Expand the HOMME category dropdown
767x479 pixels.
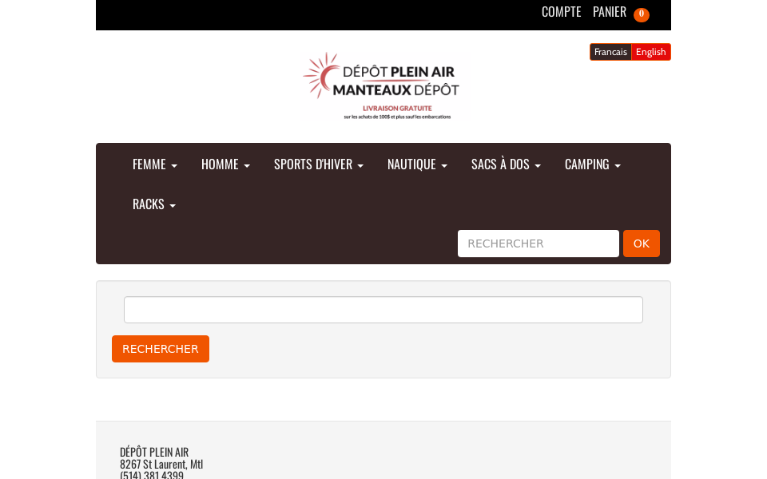(x=225, y=164)
